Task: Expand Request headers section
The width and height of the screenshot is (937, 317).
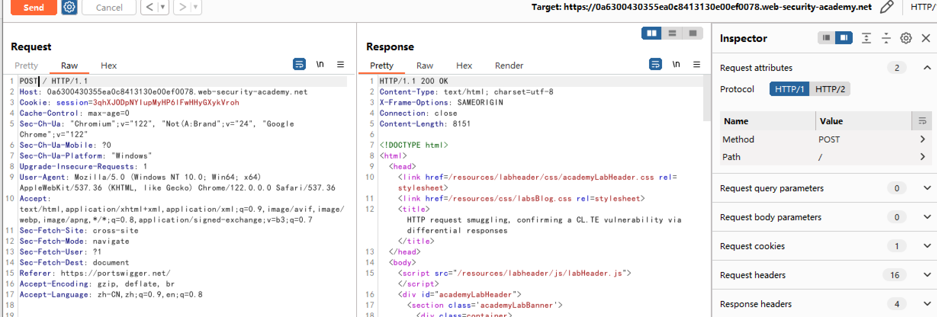Action: point(927,275)
